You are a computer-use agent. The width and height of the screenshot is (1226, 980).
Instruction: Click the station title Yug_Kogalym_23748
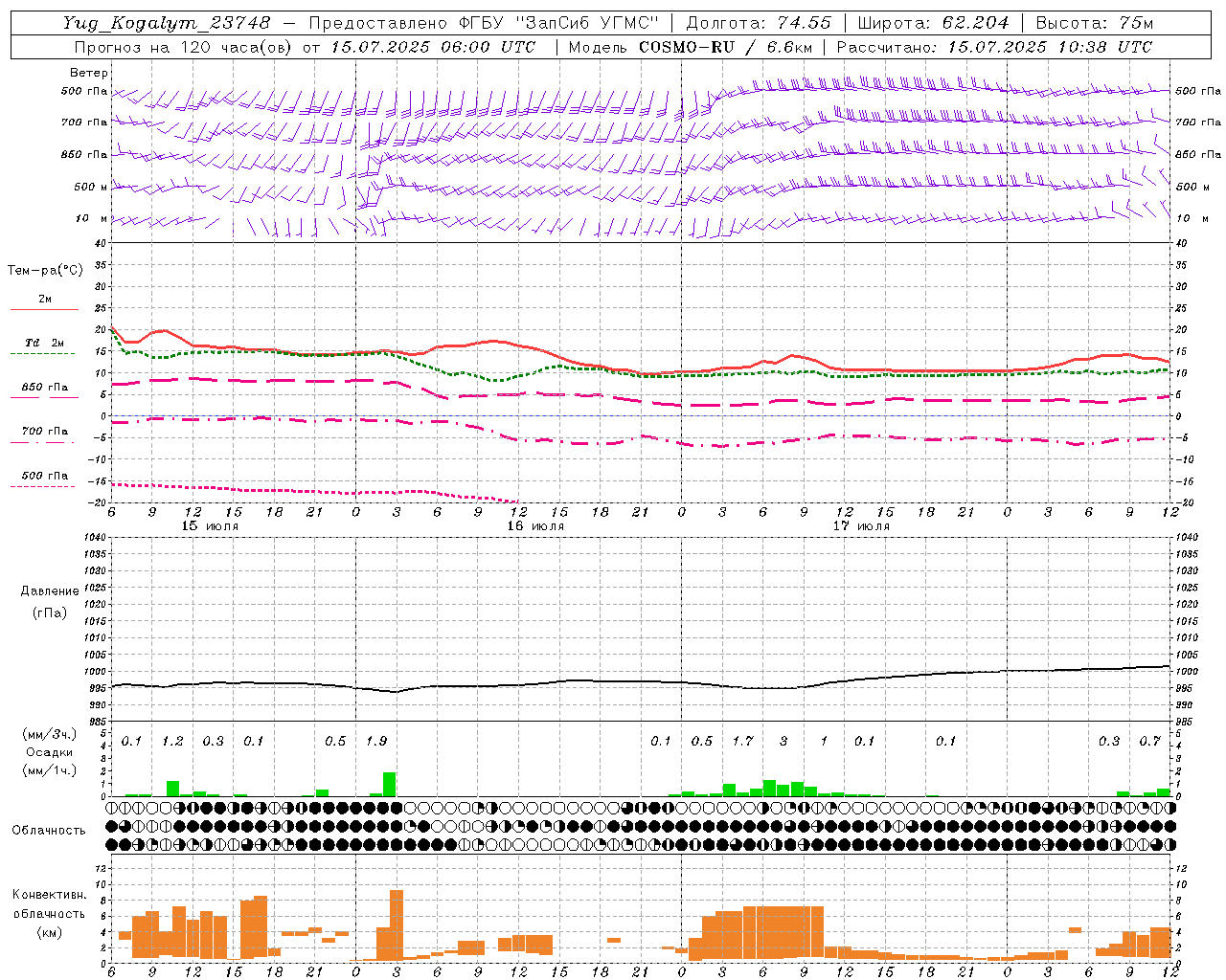167,23
